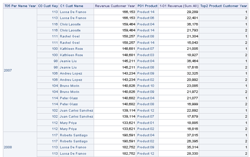Click the P01 Product column header
Screen dimensions: 250x157
(147, 6)
